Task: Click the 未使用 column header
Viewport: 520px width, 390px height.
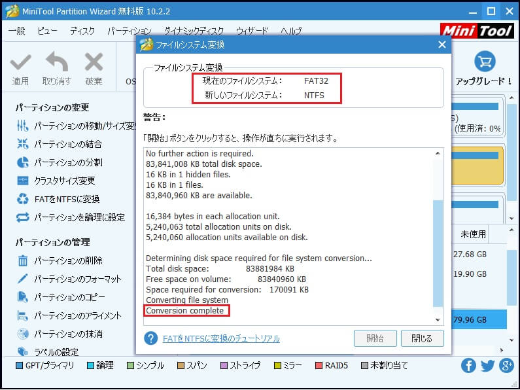Action: pos(474,234)
